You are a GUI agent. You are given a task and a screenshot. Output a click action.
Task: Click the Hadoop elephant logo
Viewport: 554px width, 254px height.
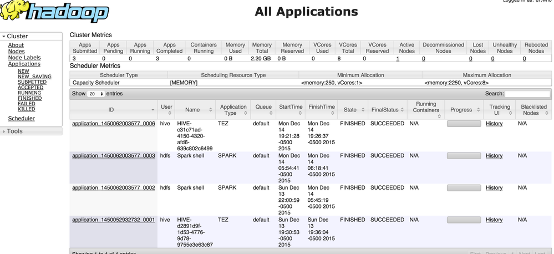coord(54,12)
